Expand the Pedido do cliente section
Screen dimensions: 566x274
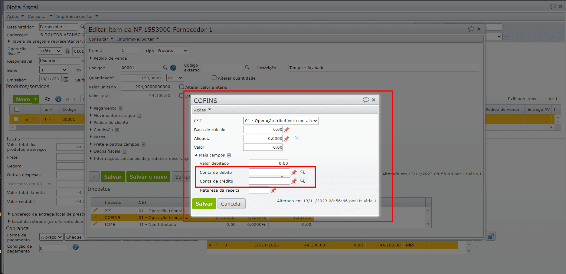coord(91,122)
